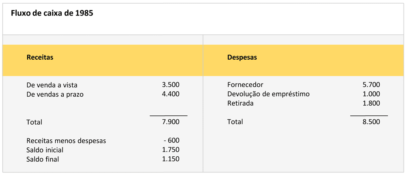Select the Despesas column header

242,57
